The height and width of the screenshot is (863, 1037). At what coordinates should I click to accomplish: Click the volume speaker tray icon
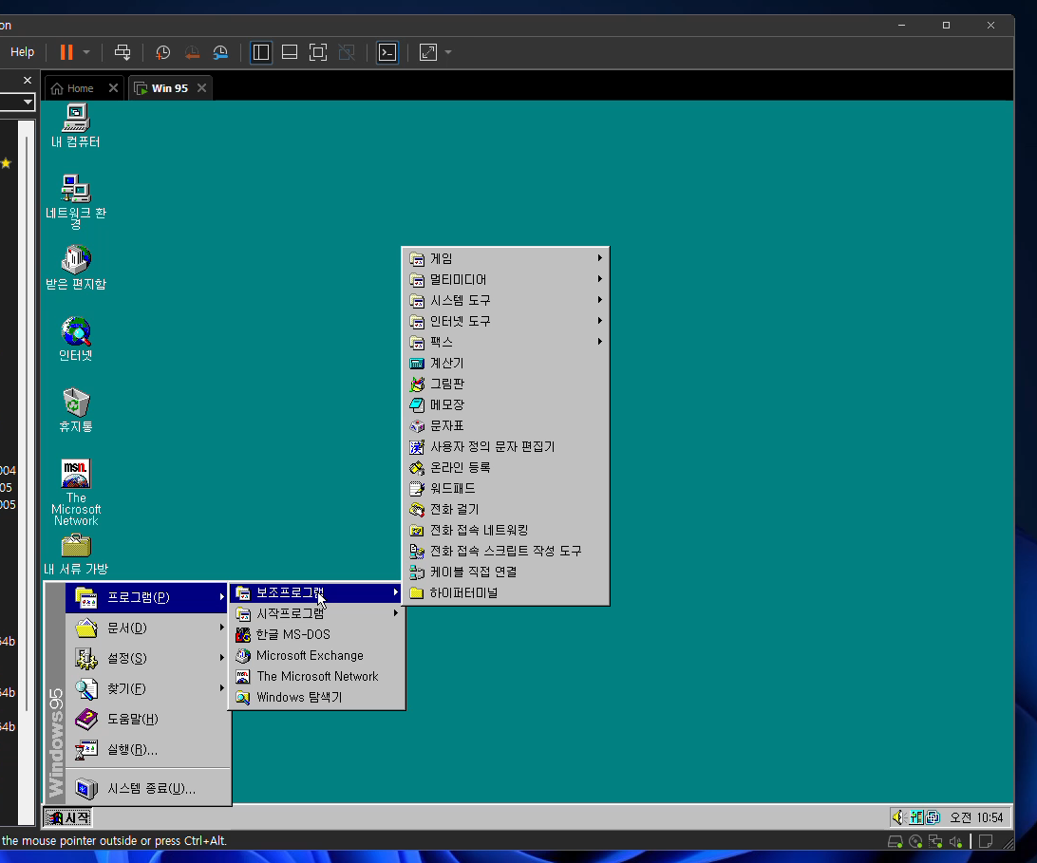coord(898,818)
